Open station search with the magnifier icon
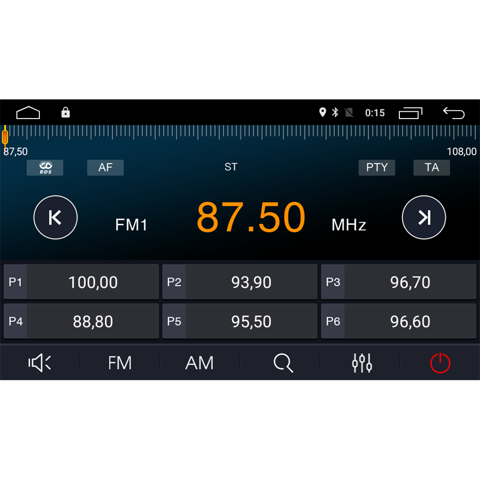 [283, 363]
